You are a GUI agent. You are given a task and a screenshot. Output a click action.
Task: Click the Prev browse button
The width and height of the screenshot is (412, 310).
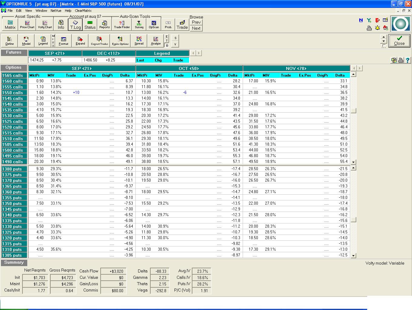point(196,22)
